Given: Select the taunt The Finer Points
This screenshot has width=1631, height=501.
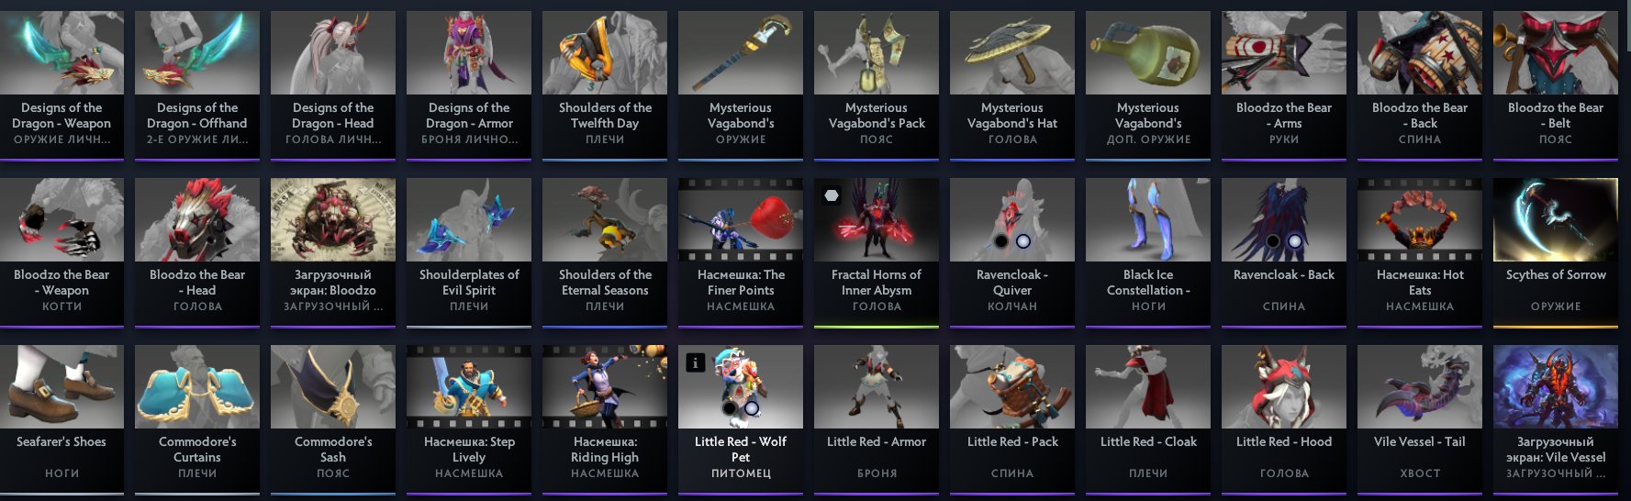Looking at the screenshot, I should pyautogui.click(x=741, y=253).
